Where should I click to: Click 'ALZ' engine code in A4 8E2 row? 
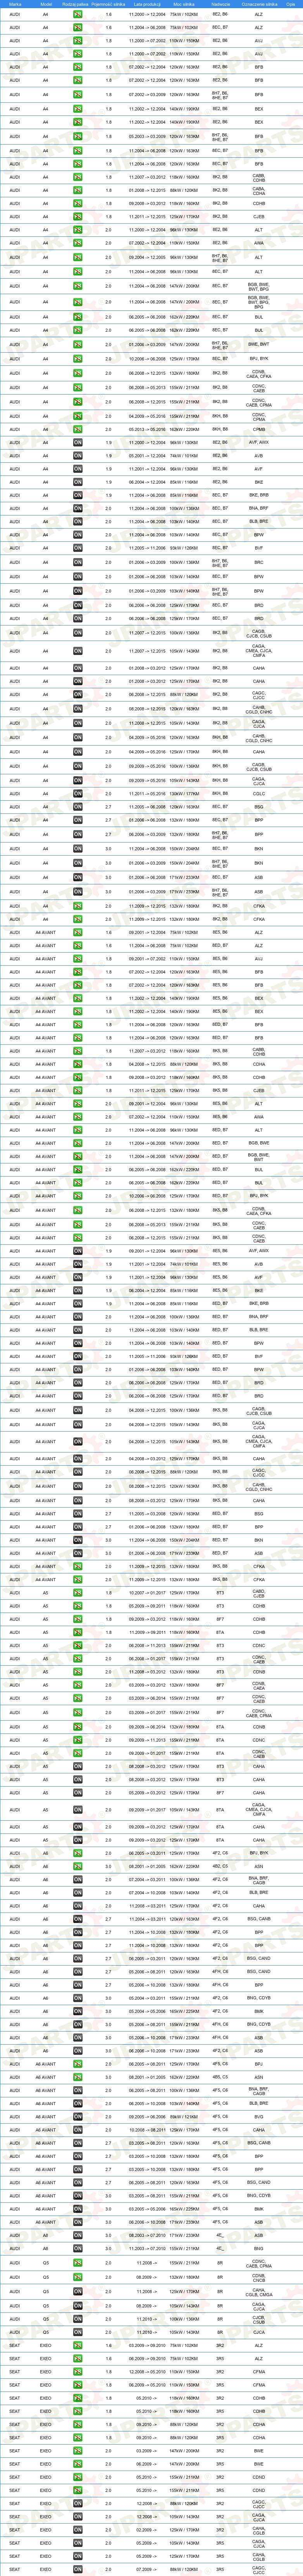(259, 15)
